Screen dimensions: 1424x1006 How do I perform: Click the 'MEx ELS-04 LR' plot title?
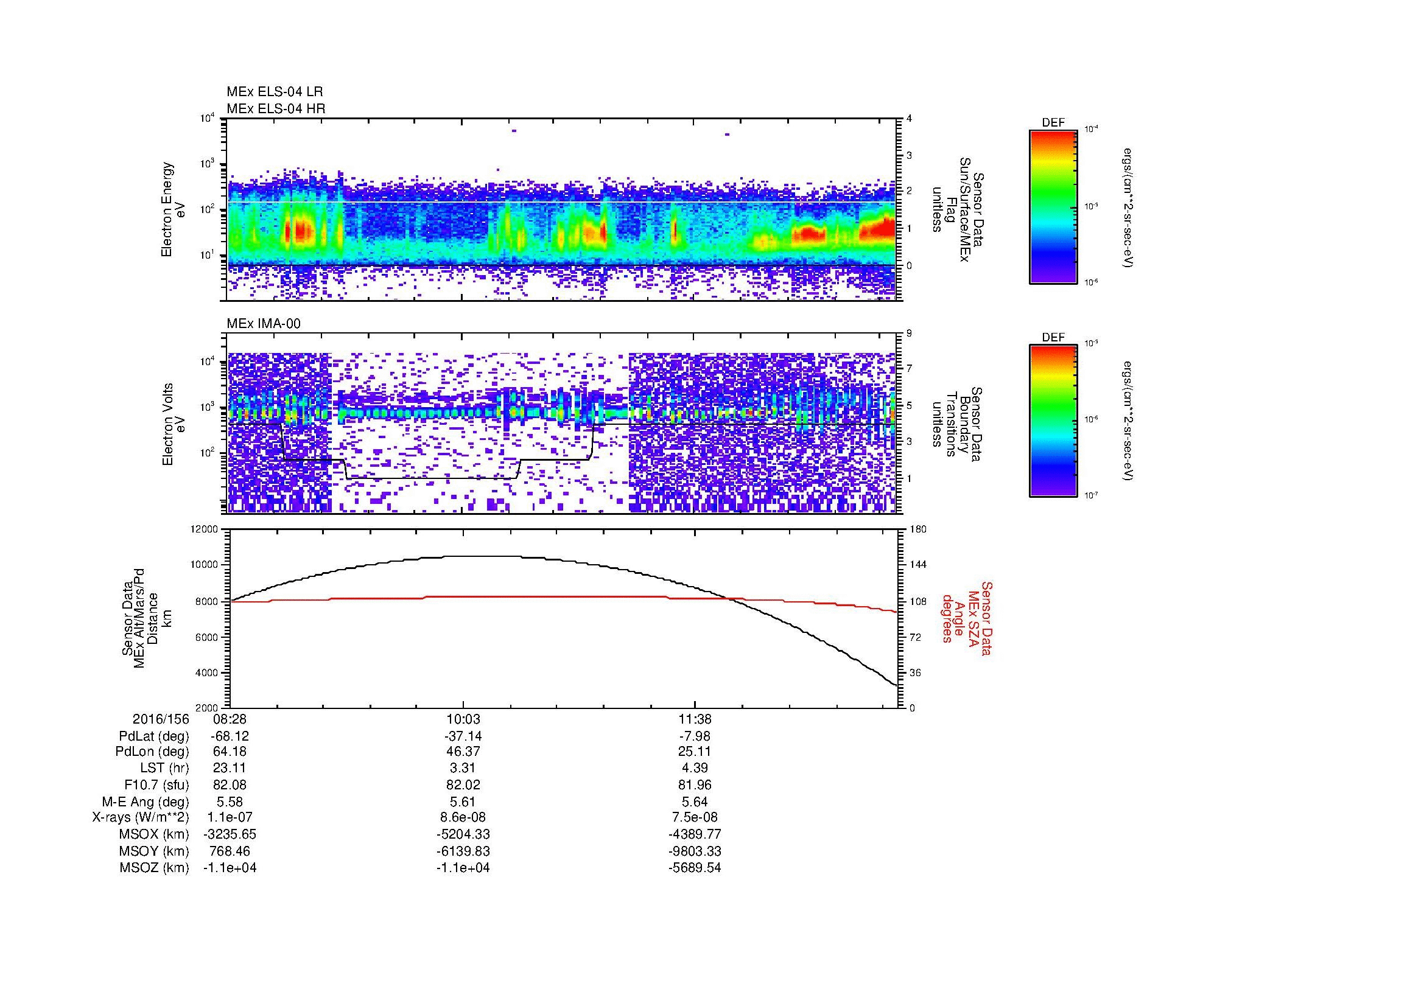(275, 92)
